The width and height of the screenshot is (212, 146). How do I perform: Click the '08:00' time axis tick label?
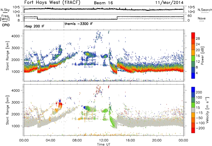pyautogui.click(x=77, y=140)
